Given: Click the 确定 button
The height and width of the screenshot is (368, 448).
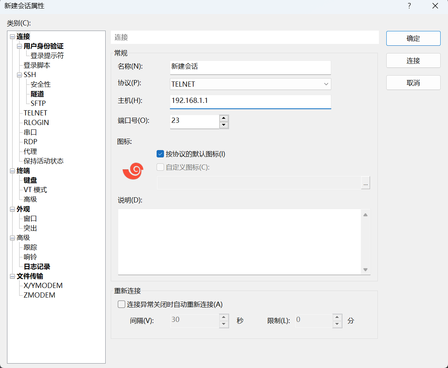Looking at the screenshot, I should (x=413, y=38).
